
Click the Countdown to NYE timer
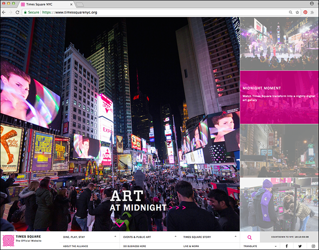pos(289,237)
